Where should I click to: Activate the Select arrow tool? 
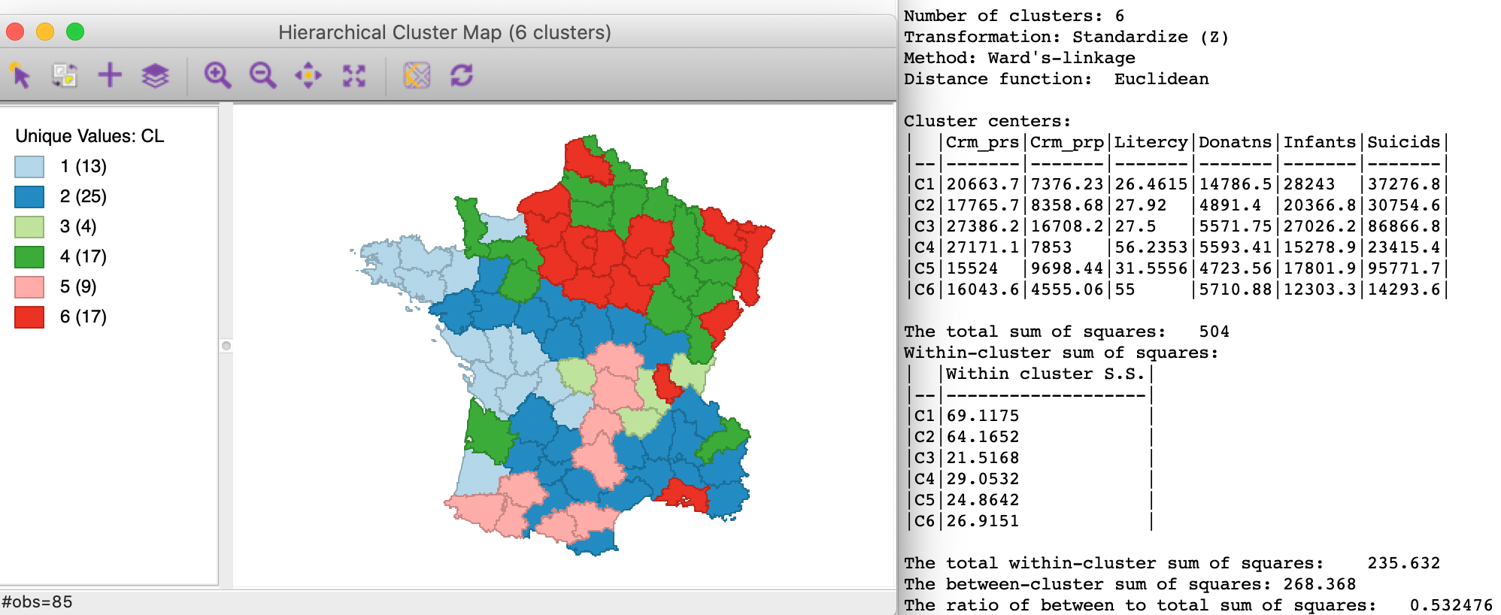[20, 75]
